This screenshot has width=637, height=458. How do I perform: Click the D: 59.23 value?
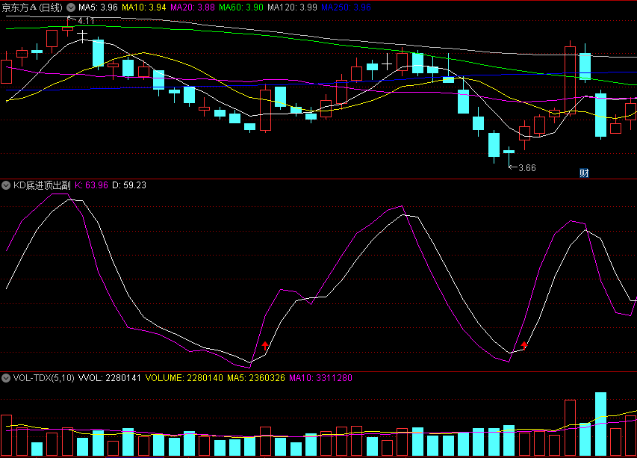[129, 185]
